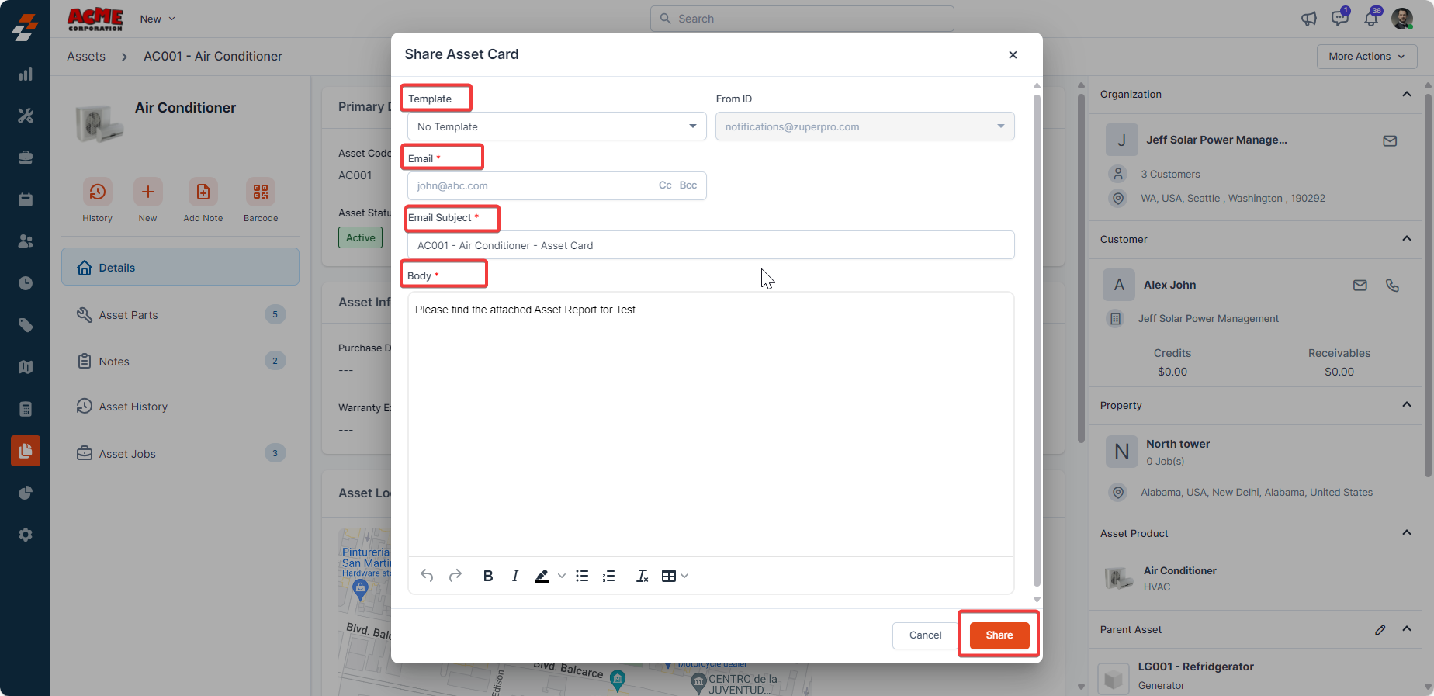Open the Asset History menu item
Screen dimensions: 1434x696
pos(181,407)
